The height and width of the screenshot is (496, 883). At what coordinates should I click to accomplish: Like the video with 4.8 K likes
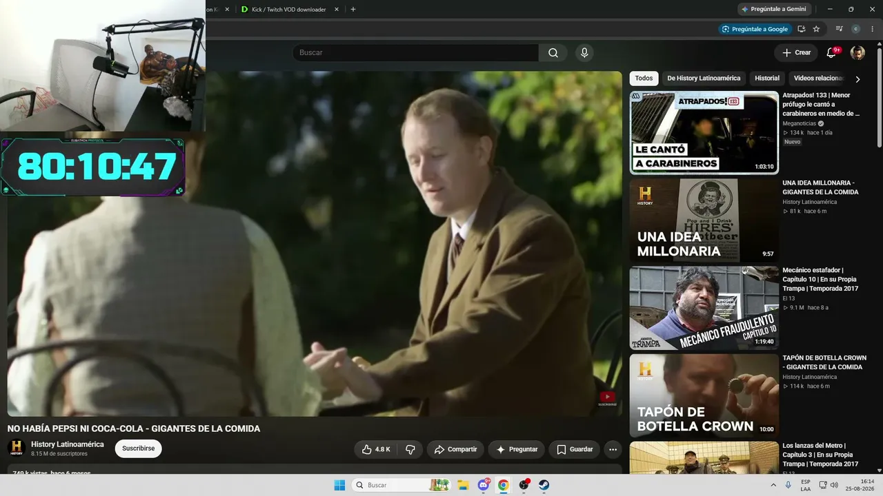(x=376, y=449)
